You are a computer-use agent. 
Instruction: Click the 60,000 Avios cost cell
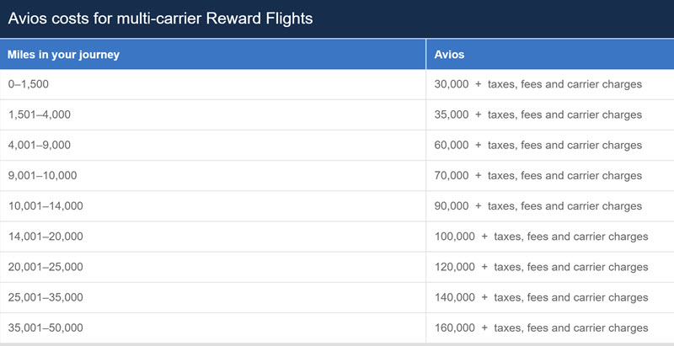550,146
